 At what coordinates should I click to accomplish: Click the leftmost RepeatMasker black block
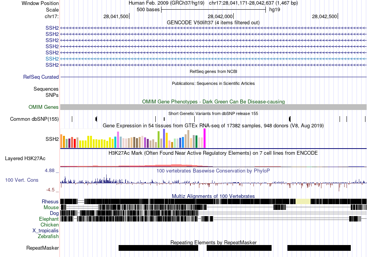point(158,248)
